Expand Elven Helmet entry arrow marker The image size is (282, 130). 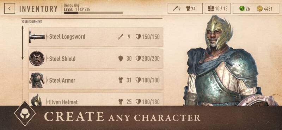pyautogui.click(x=47, y=102)
